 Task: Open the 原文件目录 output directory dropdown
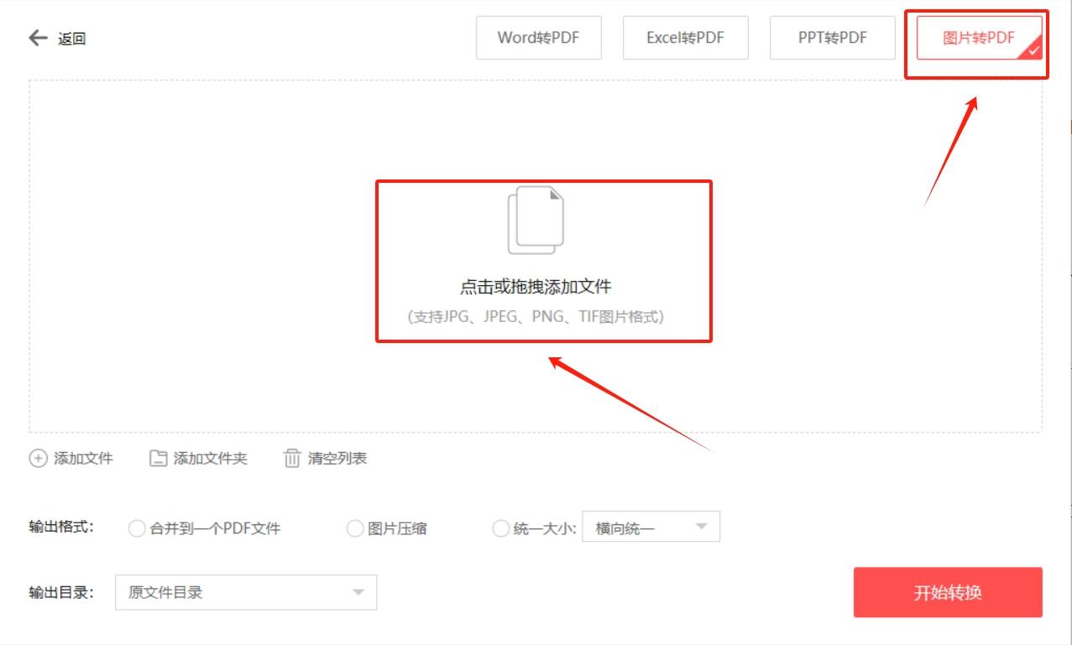(246, 592)
